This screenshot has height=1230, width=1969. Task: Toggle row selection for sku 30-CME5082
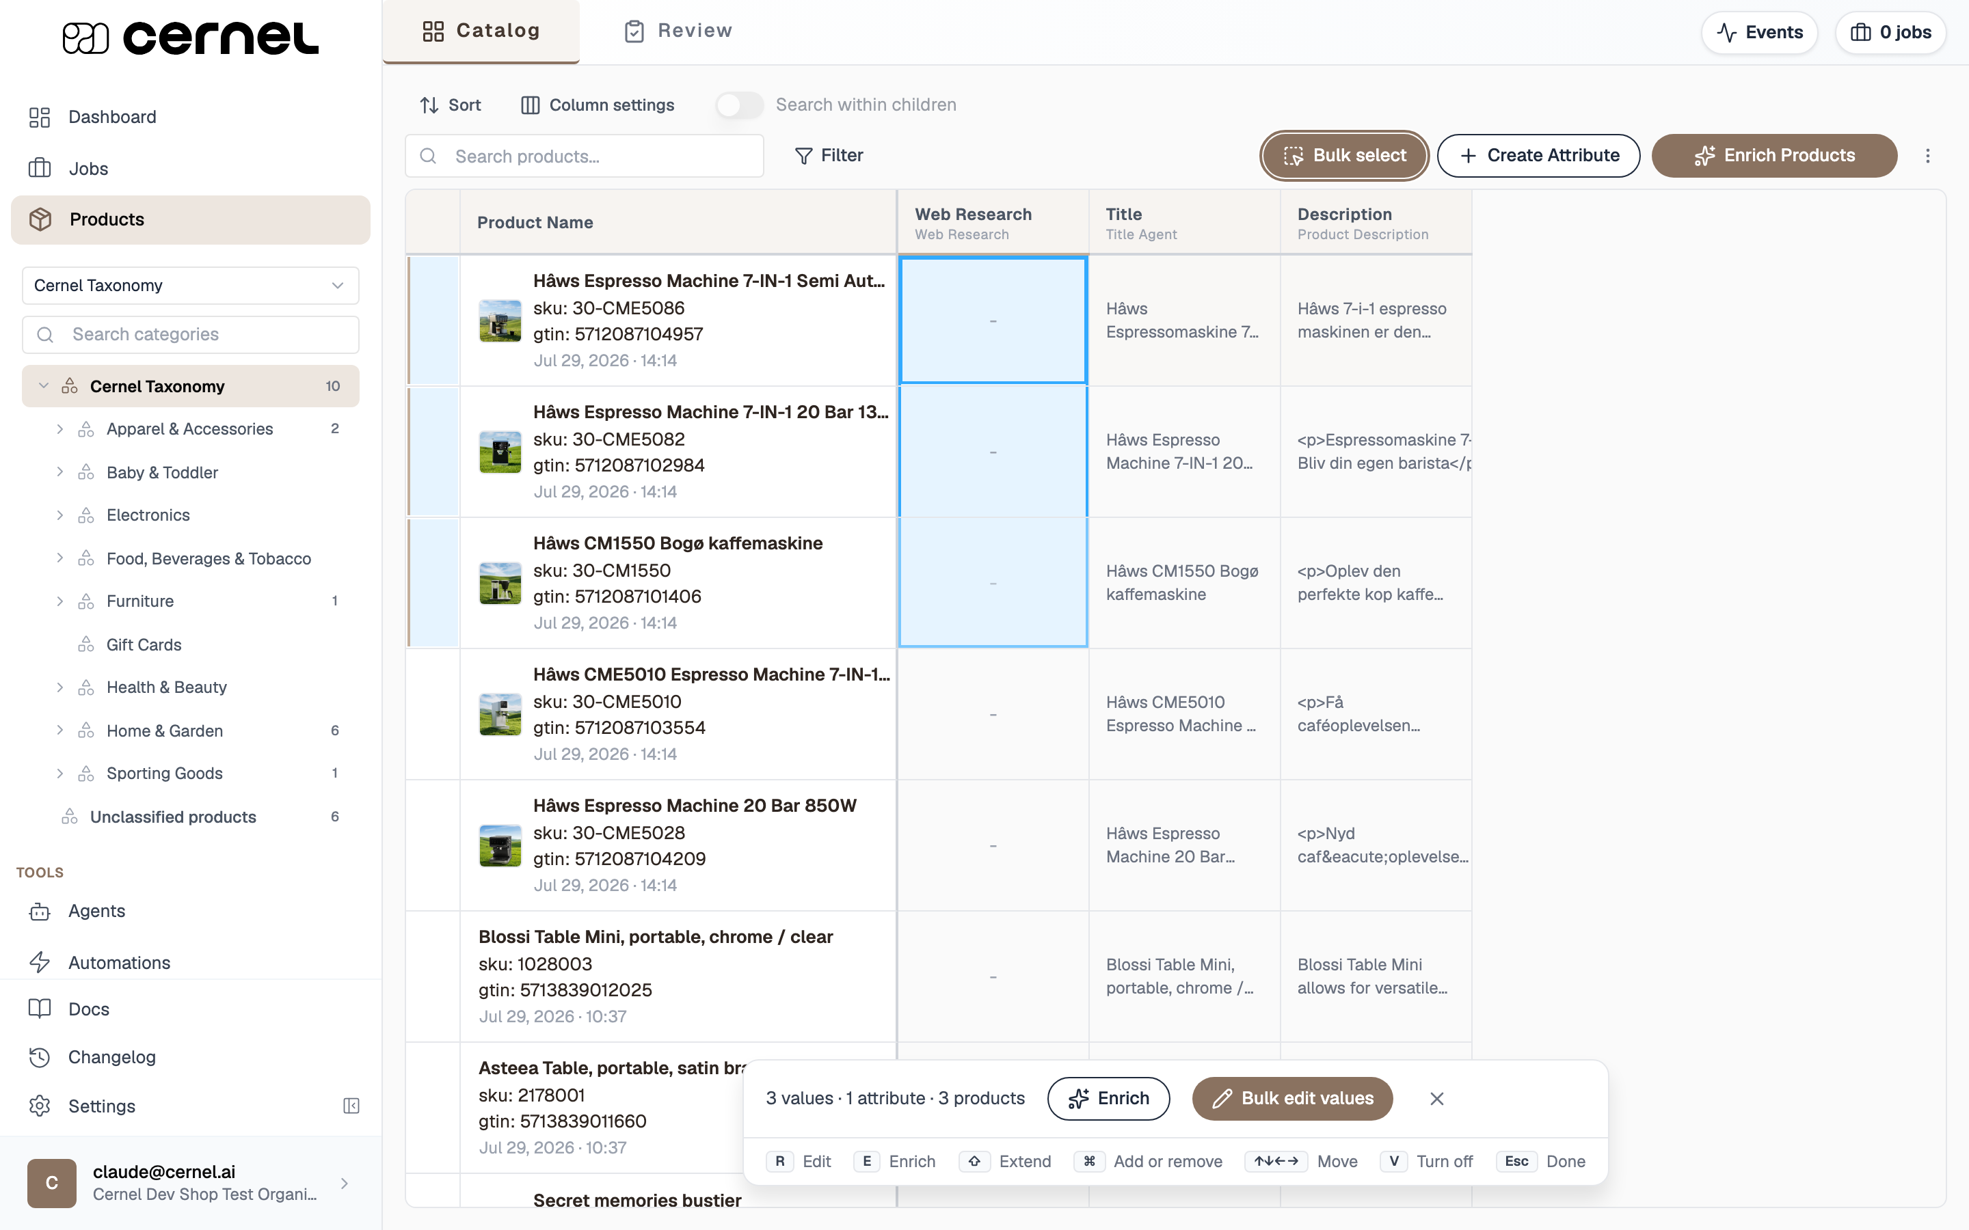click(x=433, y=452)
